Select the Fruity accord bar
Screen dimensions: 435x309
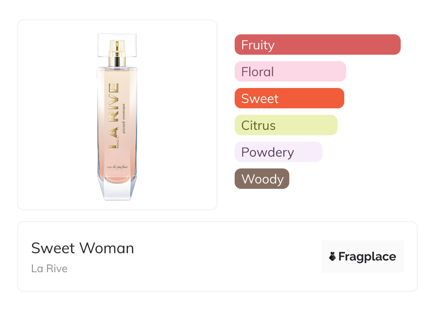click(317, 45)
